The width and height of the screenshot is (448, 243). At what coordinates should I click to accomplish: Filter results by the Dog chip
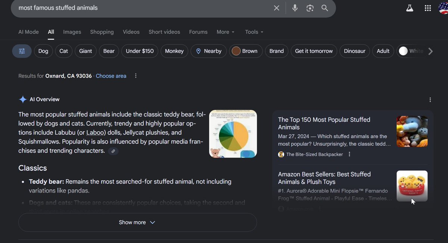coord(43,51)
